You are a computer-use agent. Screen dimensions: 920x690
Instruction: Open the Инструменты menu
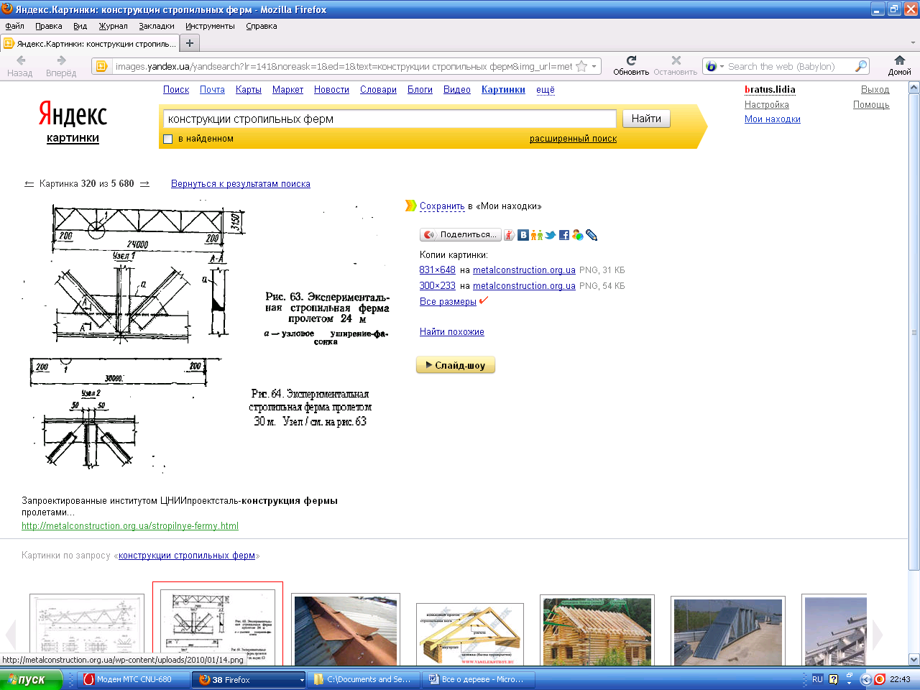(210, 26)
